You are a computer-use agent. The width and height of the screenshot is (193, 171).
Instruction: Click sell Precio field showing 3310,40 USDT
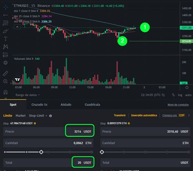pyautogui.click(x=145, y=131)
